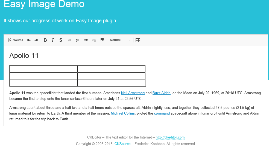Image resolution: width=269 pixels, height=160 pixels.
Task: Toggle strikethrough formatting
Action: (61, 40)
